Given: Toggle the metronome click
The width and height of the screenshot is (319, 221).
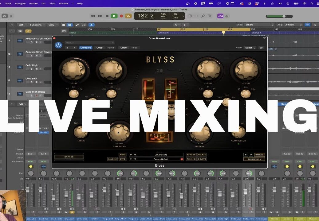Looking at the screenshot, I should click(x=227, y=16).
